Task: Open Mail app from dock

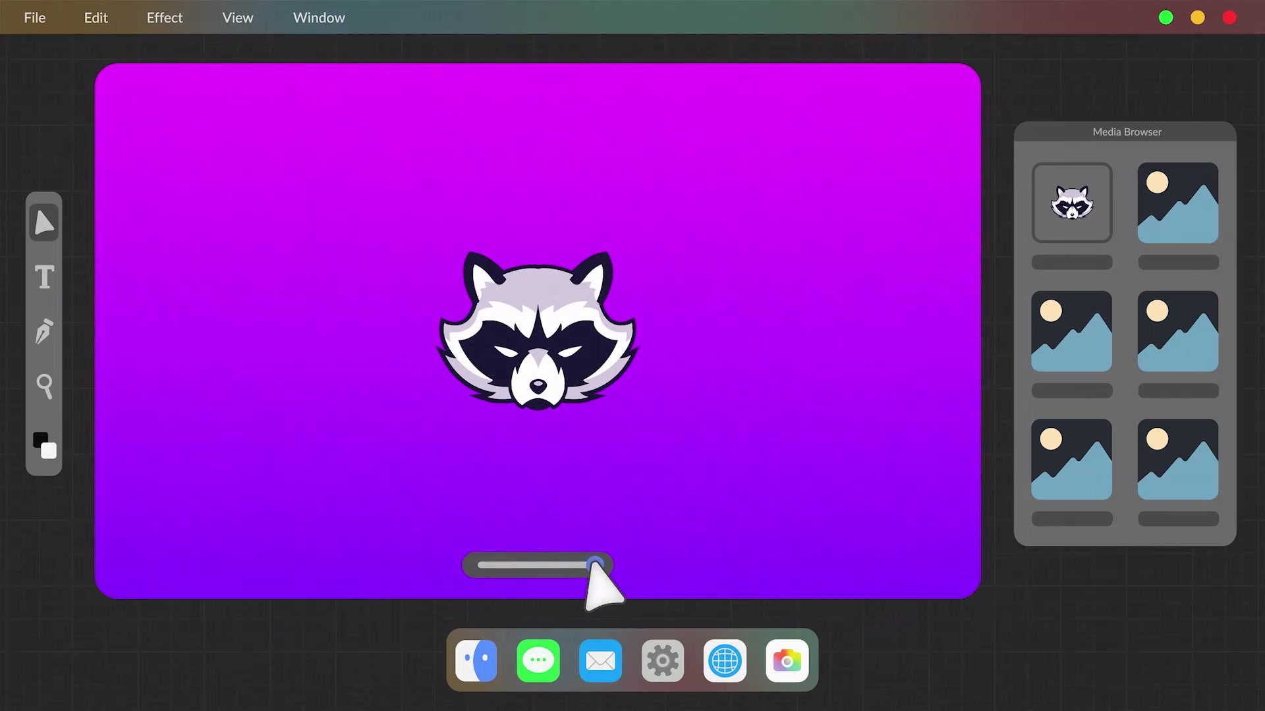Action: coord(600,662)
